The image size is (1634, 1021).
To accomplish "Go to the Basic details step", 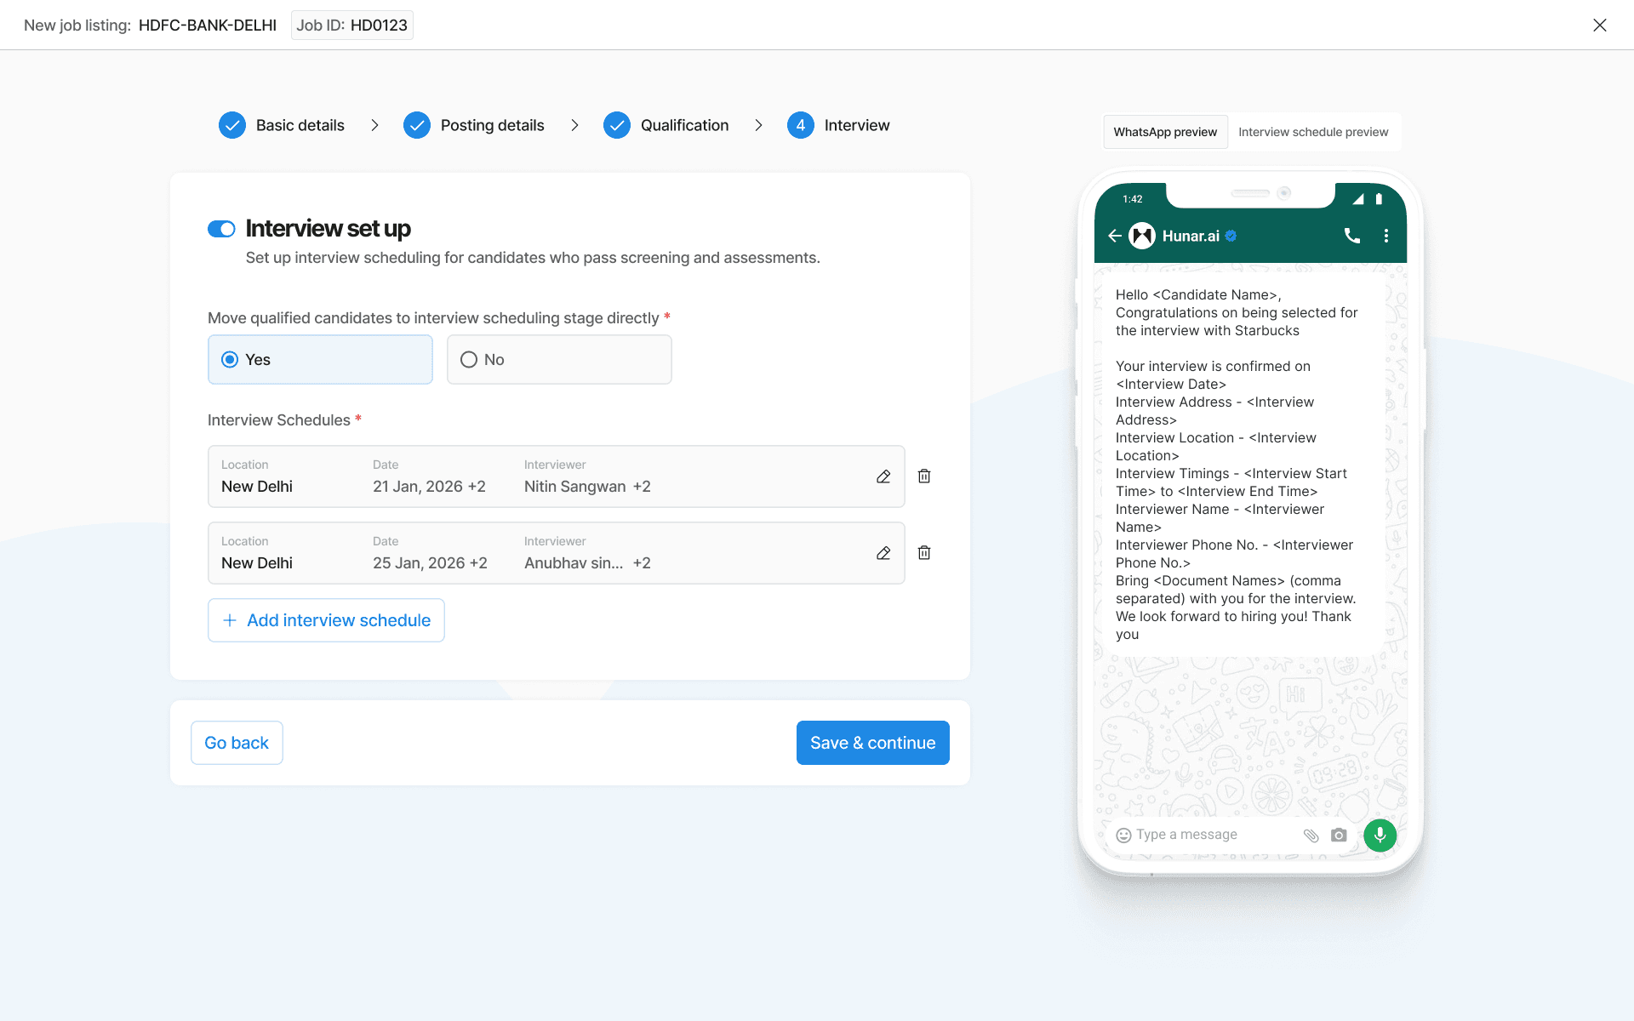I will click(282, 125).
